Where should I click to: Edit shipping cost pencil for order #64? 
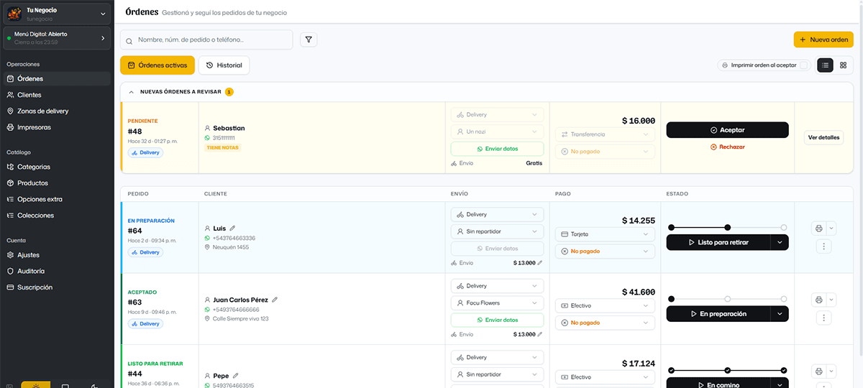pos(540,263)
